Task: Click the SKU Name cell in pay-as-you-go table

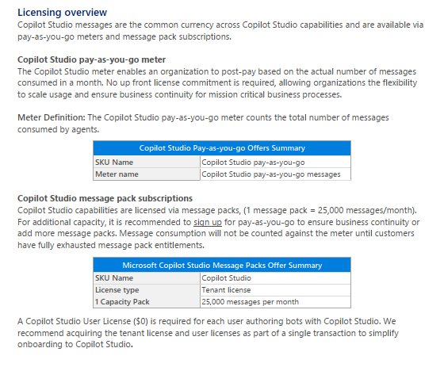Action: [x=147, y=162]
